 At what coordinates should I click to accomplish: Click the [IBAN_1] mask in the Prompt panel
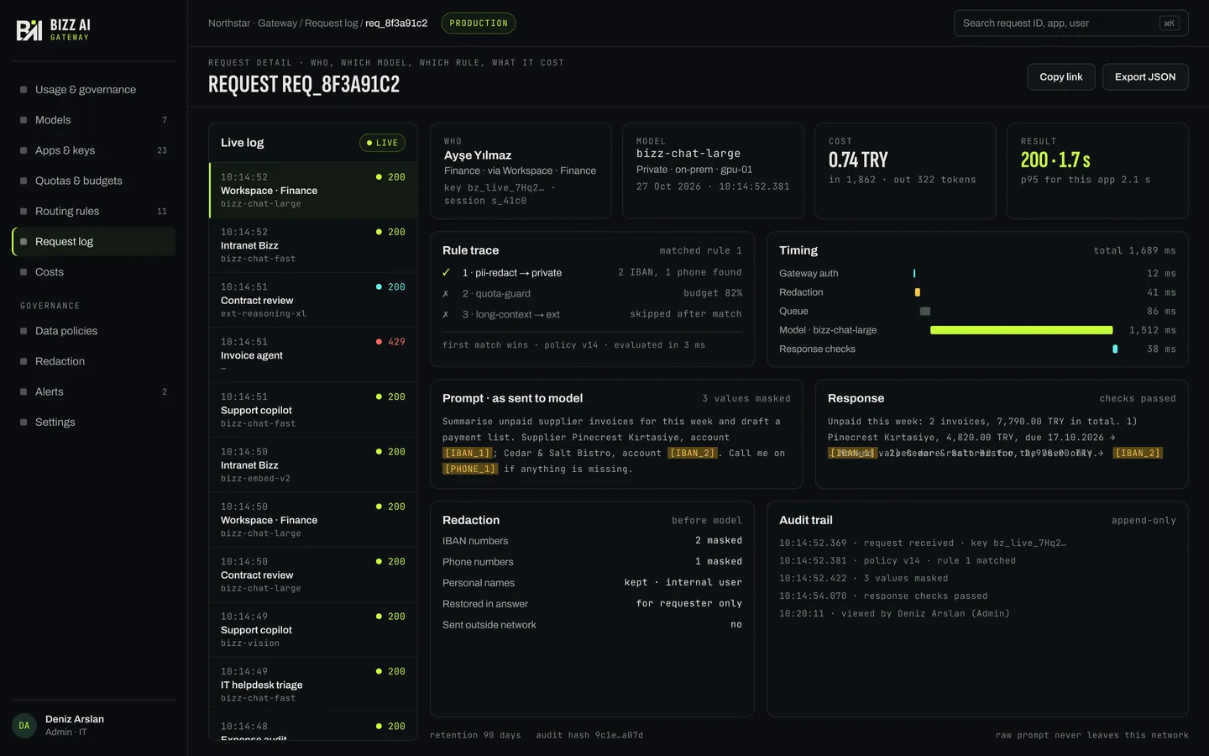468,454
